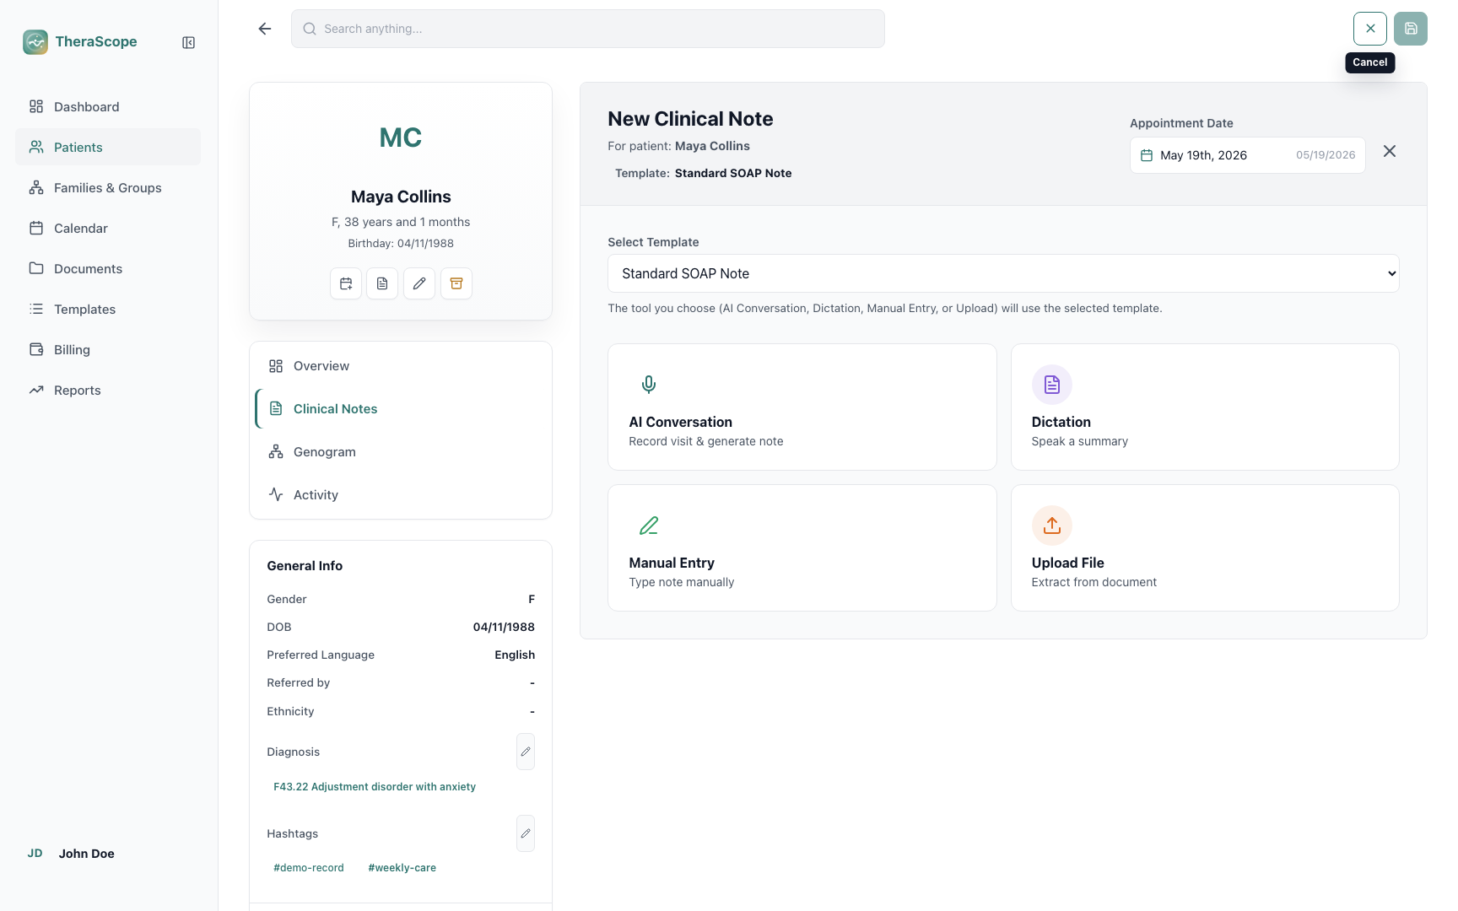Pick the Manual Entry option title
This screenshot has height=911, width=1458.
672,563
